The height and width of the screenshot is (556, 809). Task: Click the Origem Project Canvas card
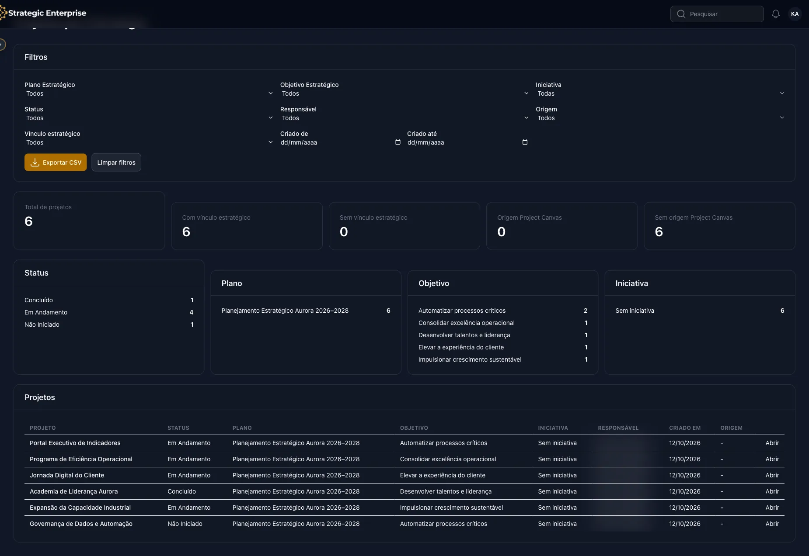[562, 226]
